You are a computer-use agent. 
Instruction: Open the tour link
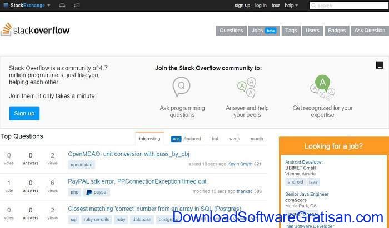pos(276,6)
